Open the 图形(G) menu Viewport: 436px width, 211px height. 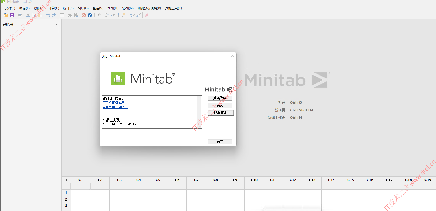click(83, 8)
